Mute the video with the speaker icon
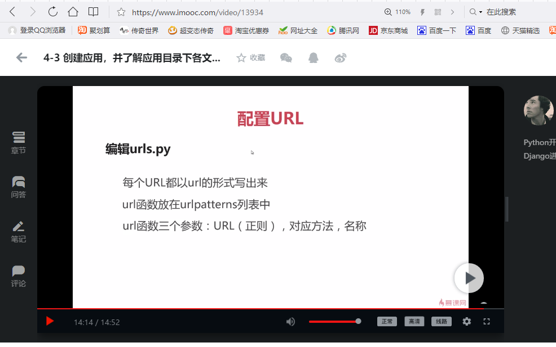 point(290,322)
